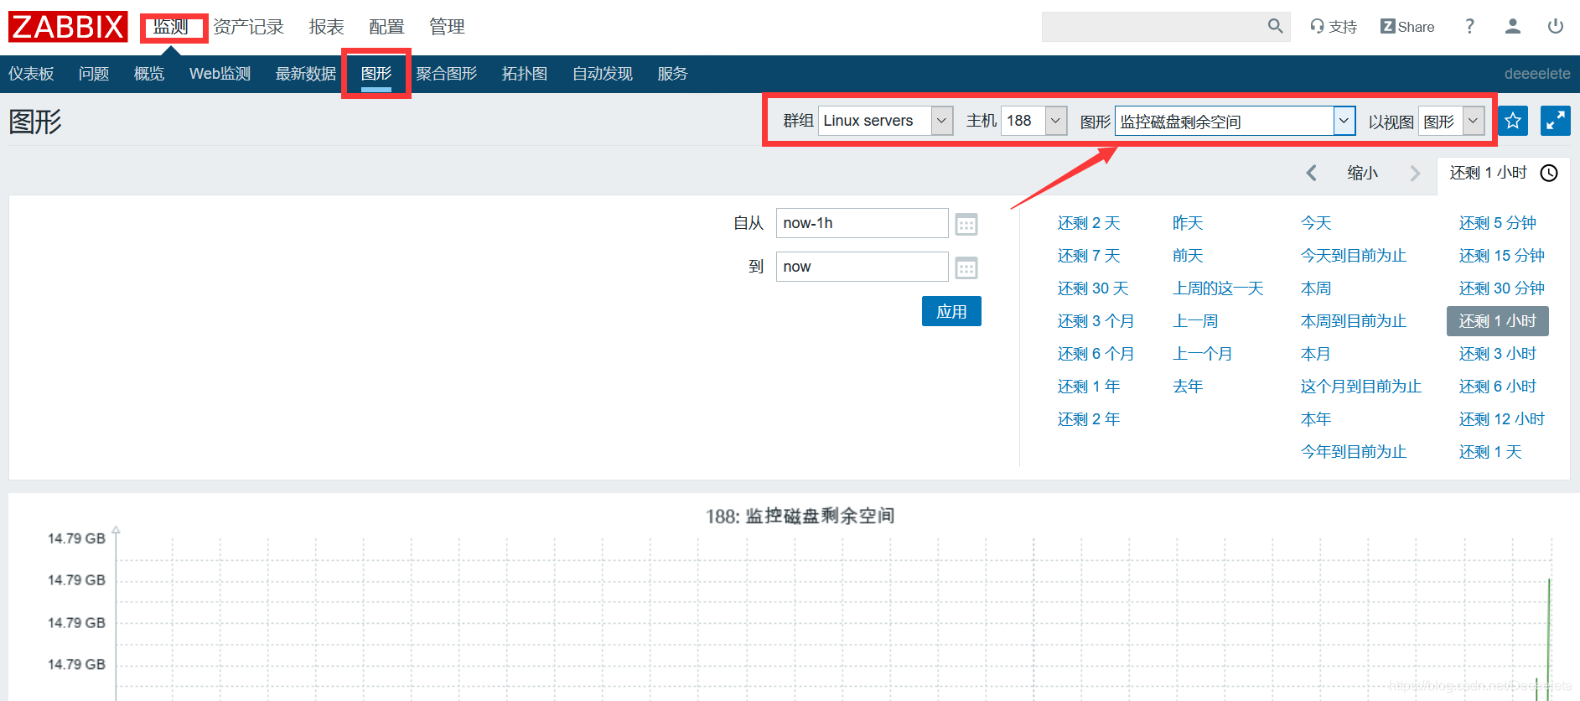The height and width of the screenshot is (701, 1580).
Task: Select time range 上一周
Action: pyautogui.click(x=1195, y=321)
